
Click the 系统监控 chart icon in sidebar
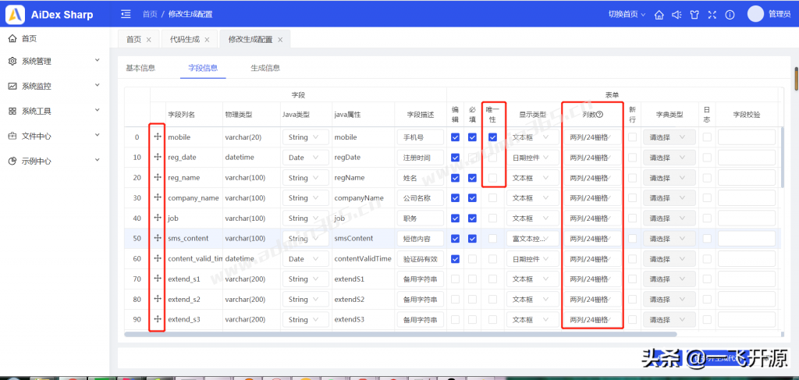(x=12, y=86)
